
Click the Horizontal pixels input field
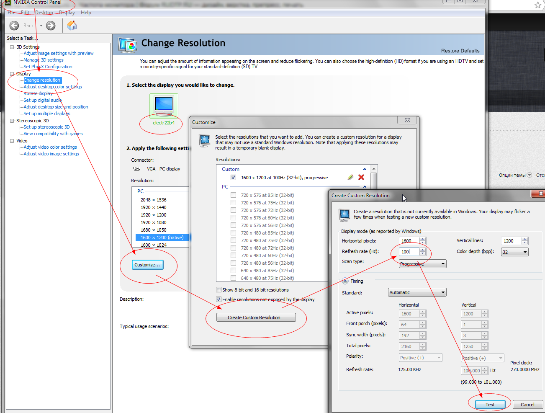pyautogui.click(x=409, y=241)
